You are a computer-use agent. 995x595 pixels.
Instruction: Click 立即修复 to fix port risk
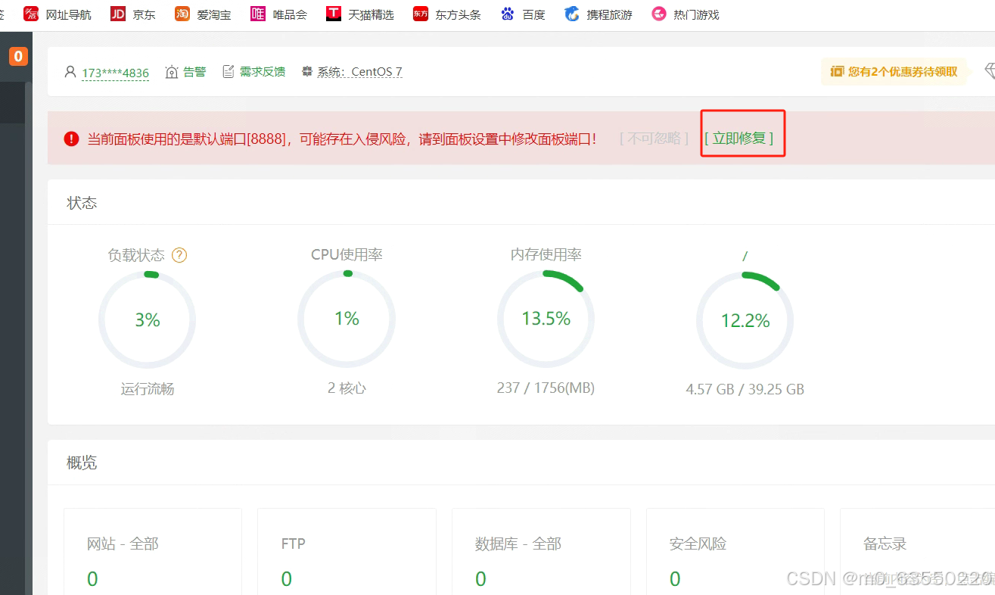[x=739, y=139]
